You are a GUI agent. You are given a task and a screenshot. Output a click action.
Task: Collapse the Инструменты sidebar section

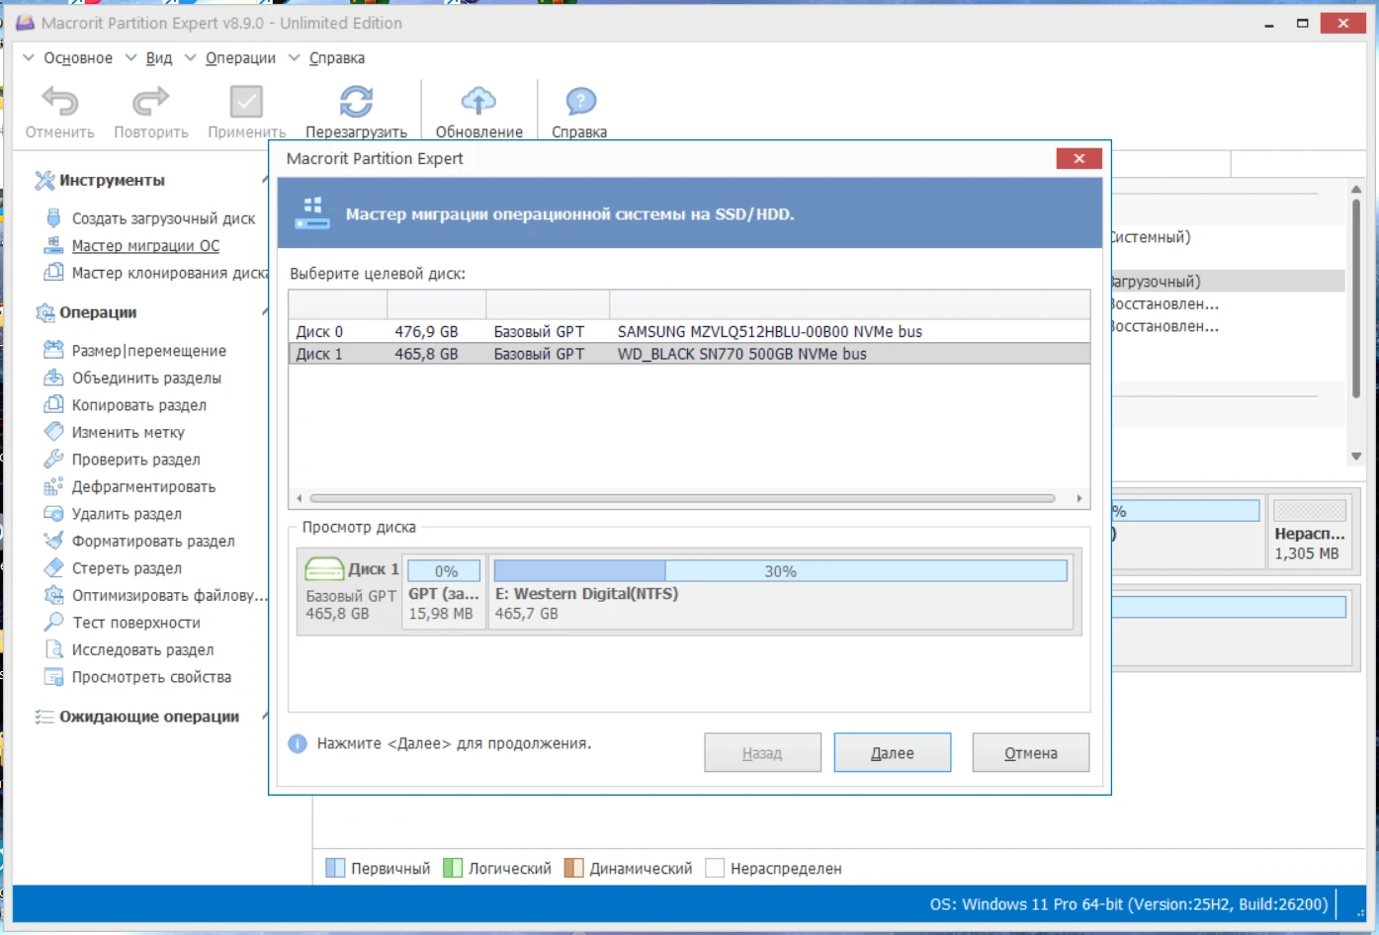[x=264, y=180]
